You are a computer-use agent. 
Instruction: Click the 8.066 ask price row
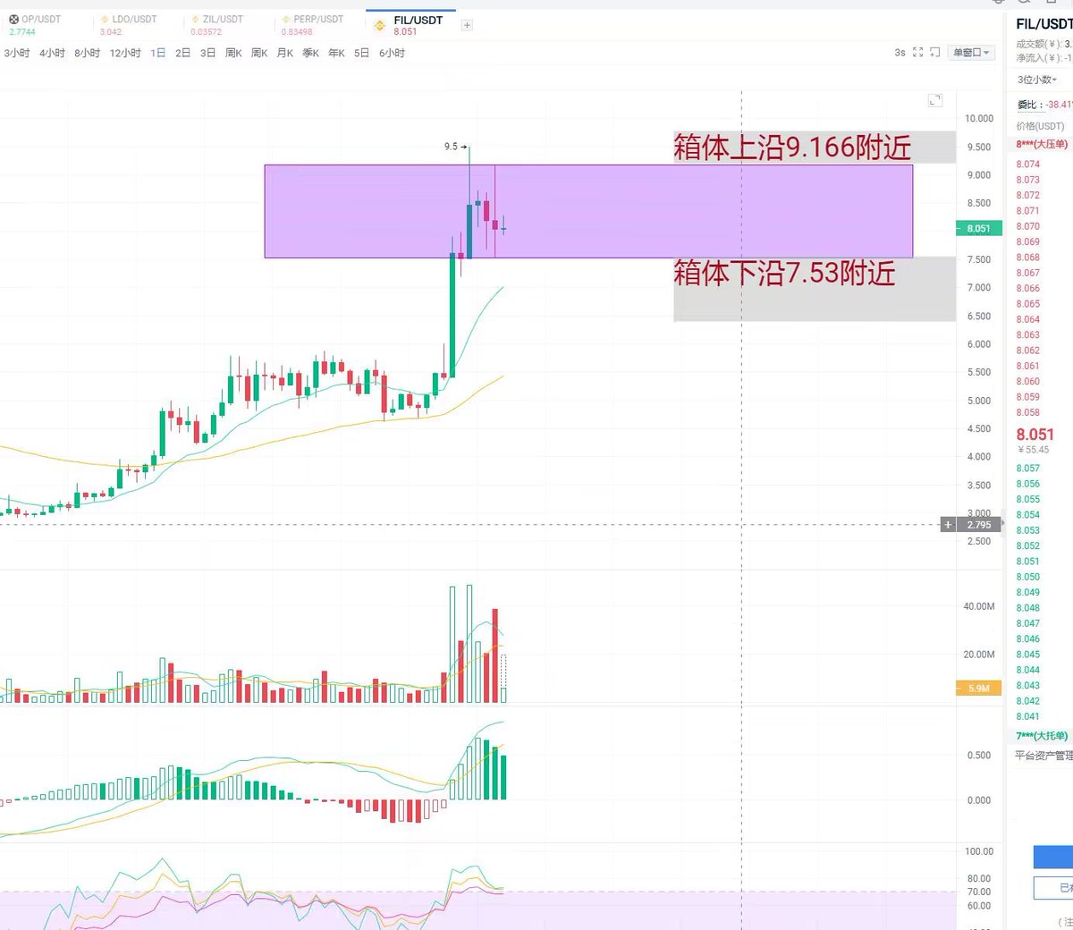click(x=1028, y=288)
